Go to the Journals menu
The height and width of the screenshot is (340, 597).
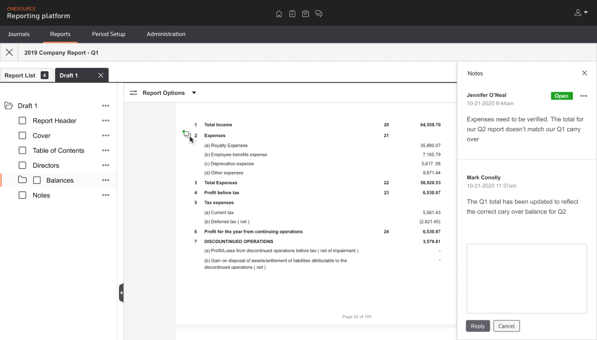[19, 34]
